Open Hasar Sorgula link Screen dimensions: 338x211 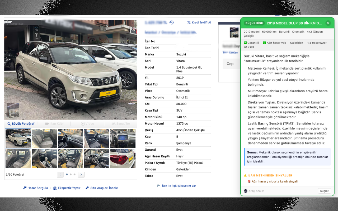click(38, 188)
